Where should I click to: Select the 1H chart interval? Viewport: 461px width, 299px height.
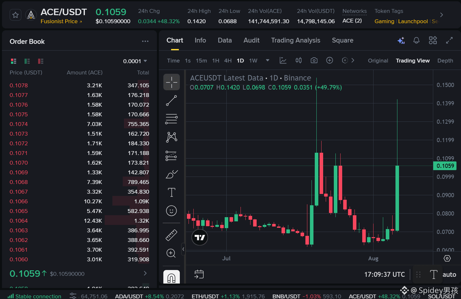pyautogui.click(x=216, y=61)
